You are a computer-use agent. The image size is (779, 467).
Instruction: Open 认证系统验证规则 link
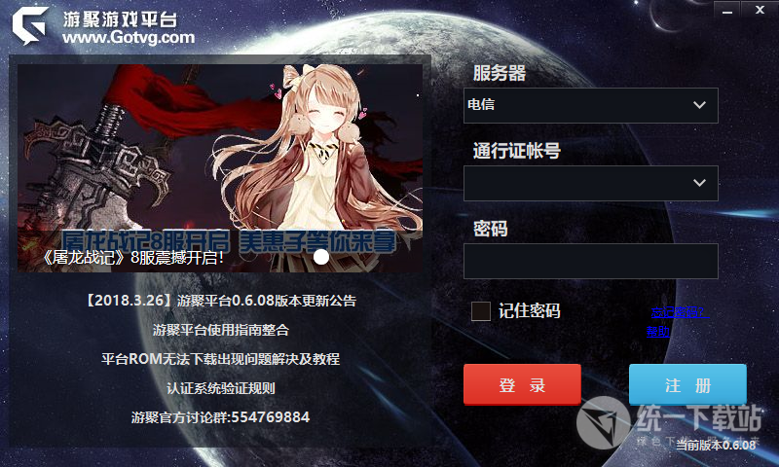pos(220,388)
